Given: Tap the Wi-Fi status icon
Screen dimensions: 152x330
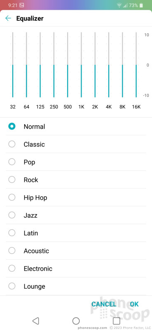Looking at the screenshot, I should (119, 5).
